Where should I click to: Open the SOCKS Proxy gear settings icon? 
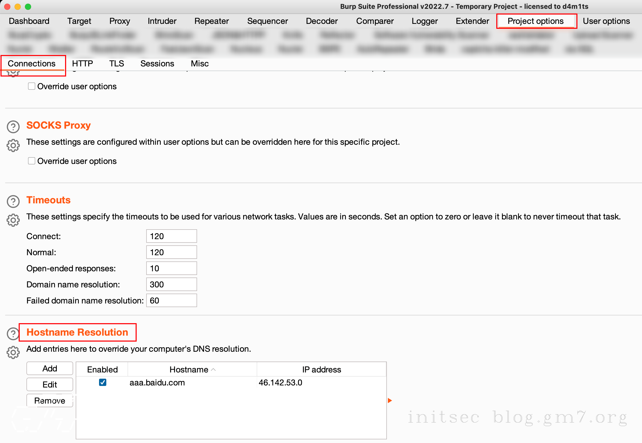click(x=13, y=146)
